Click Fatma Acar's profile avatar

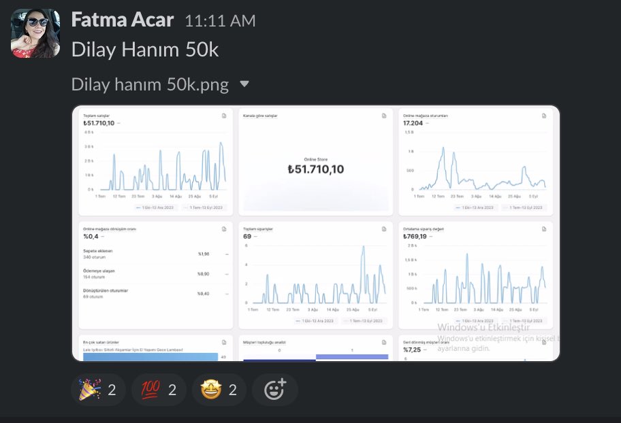tap(35, 32)
